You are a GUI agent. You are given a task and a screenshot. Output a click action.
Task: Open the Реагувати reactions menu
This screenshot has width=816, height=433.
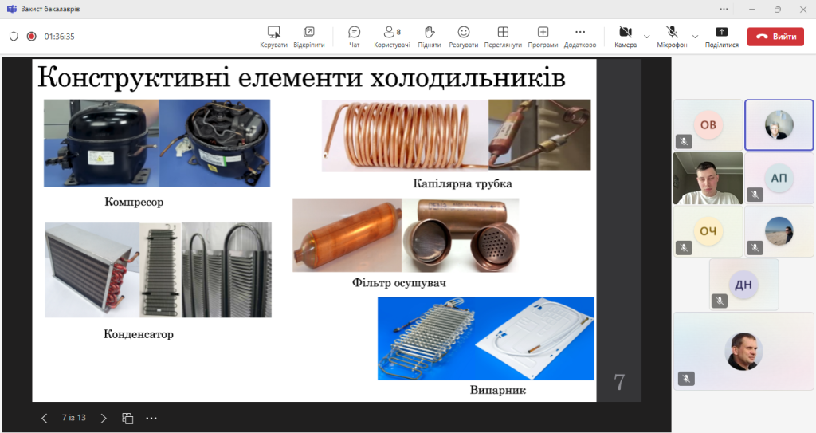coord(463,36)
